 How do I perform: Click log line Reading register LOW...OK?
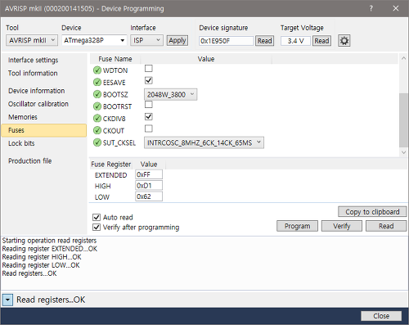41,265
